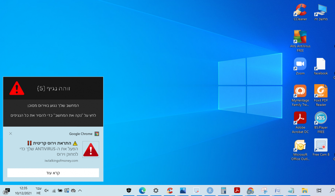This screenshot has height=196, width=335.
Task: Launch AVG AntiVirus FREE from desktop
Action: [300, 41]
